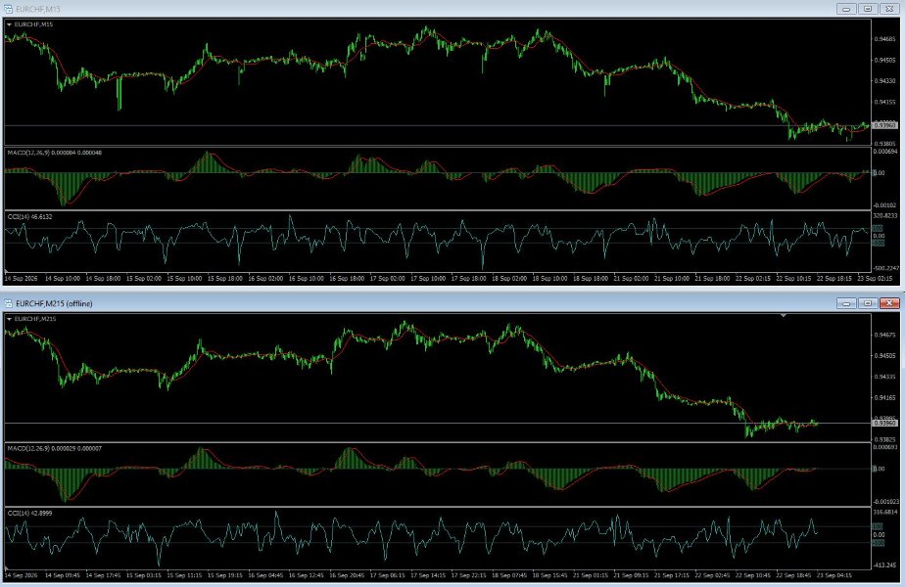Click the 0.000694 MACD scale value

point(885,152)
